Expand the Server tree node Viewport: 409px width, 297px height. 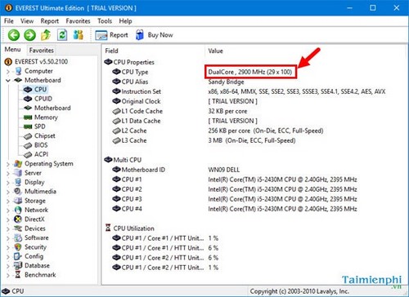click(8, 173)
